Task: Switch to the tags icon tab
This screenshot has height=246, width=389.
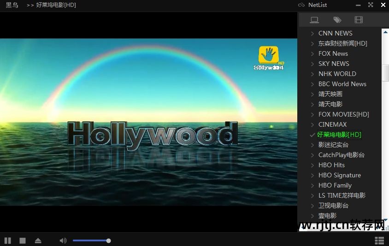Action: [x=337, y=20]
